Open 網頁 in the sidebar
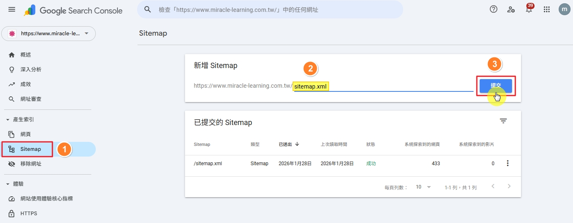Screen dimensions: 573x223 pyautogui.click(x=26, y=134)
